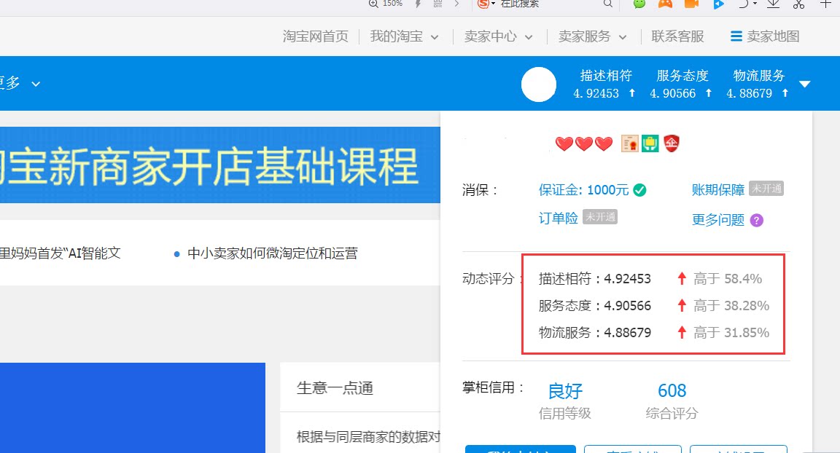Click the red 企 enterprise shield badge
The image size is (840, 453).
[672, 143]
